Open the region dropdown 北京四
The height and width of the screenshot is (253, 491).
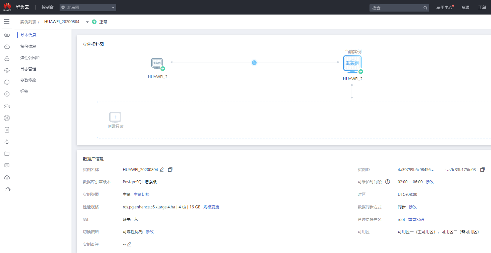click(88, 7)
